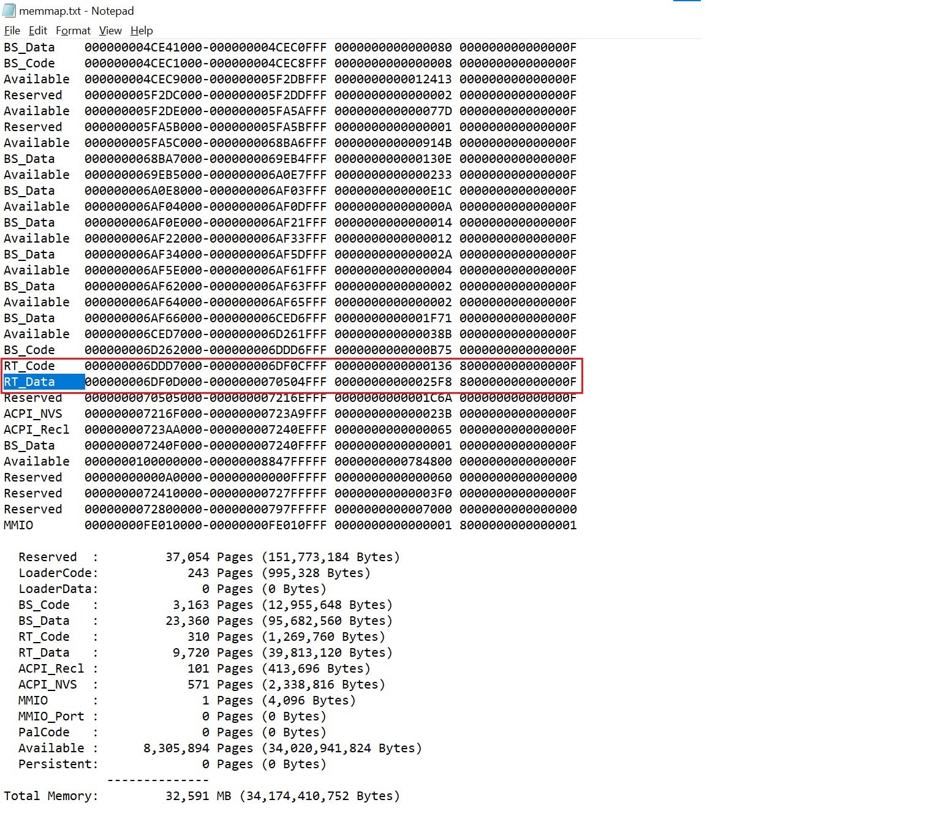This screenshot has width=941, height=816.
Task: Click the memmap.txt - Notepad window title
Action: pos(77,11)
